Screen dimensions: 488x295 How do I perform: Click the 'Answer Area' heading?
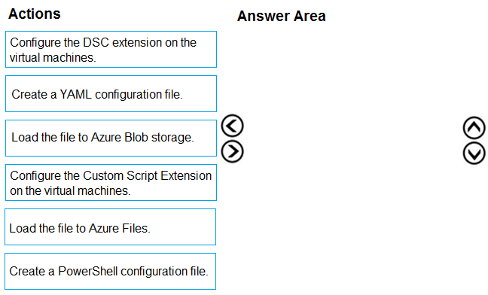pos(282,16)
